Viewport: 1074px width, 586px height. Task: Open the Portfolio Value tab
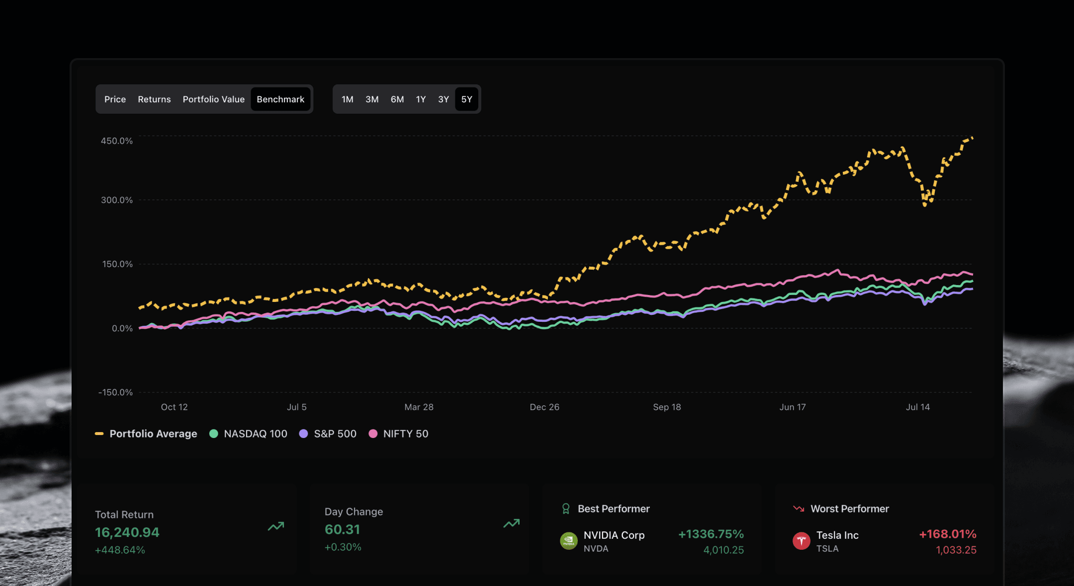click(213, 99)
